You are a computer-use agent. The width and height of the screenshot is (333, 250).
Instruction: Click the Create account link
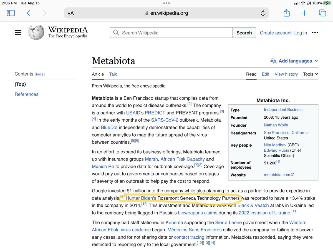coord(276,33)
